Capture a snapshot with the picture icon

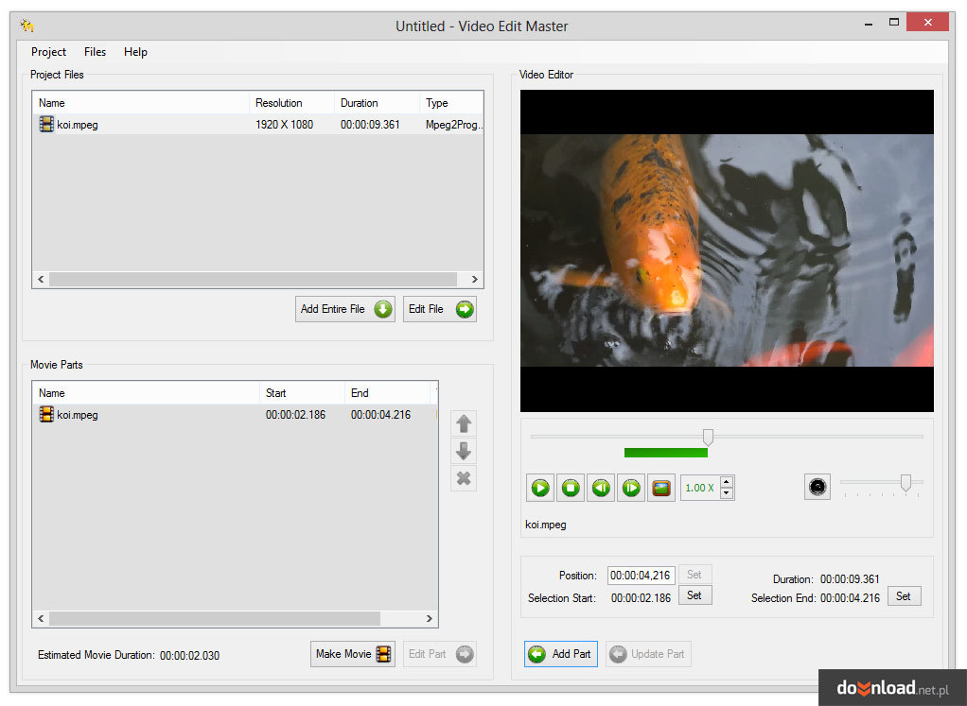[x=661, y=488]
